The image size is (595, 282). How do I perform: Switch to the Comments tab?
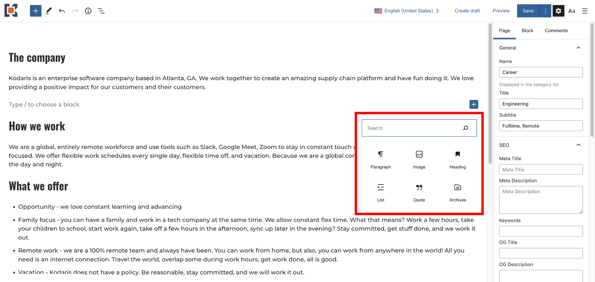tap(556, 30)
